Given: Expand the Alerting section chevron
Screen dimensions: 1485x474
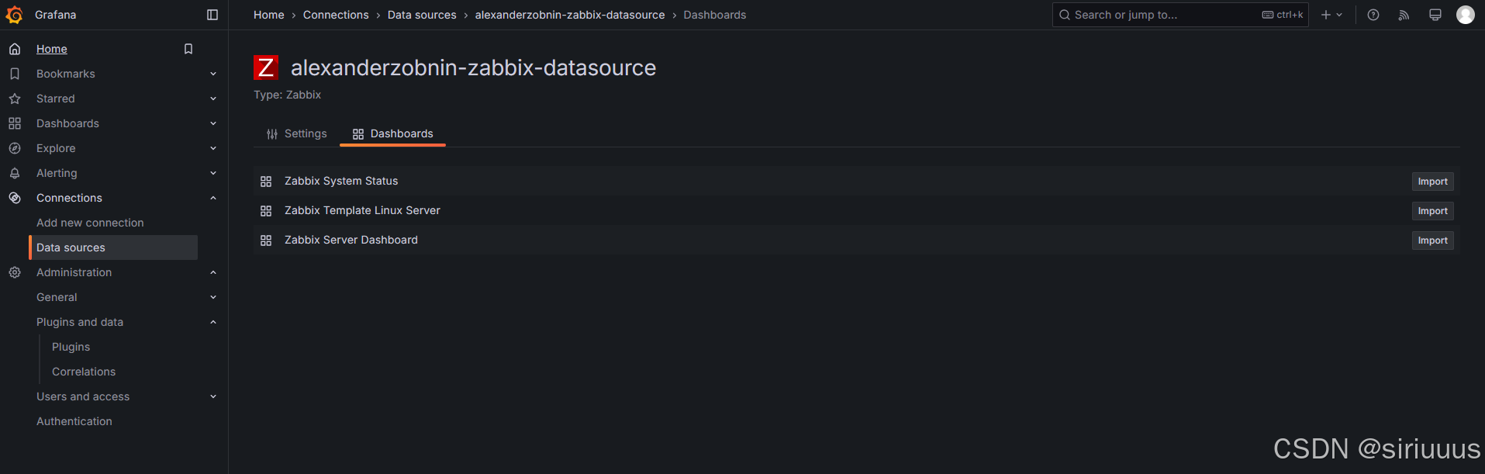Looking at the screenshot, I should [213, 173].
